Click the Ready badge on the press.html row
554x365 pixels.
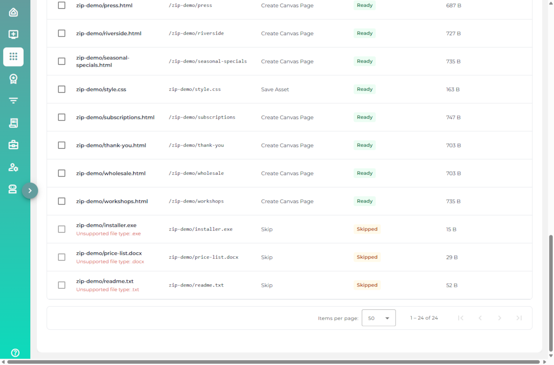(x=365, y=5)
